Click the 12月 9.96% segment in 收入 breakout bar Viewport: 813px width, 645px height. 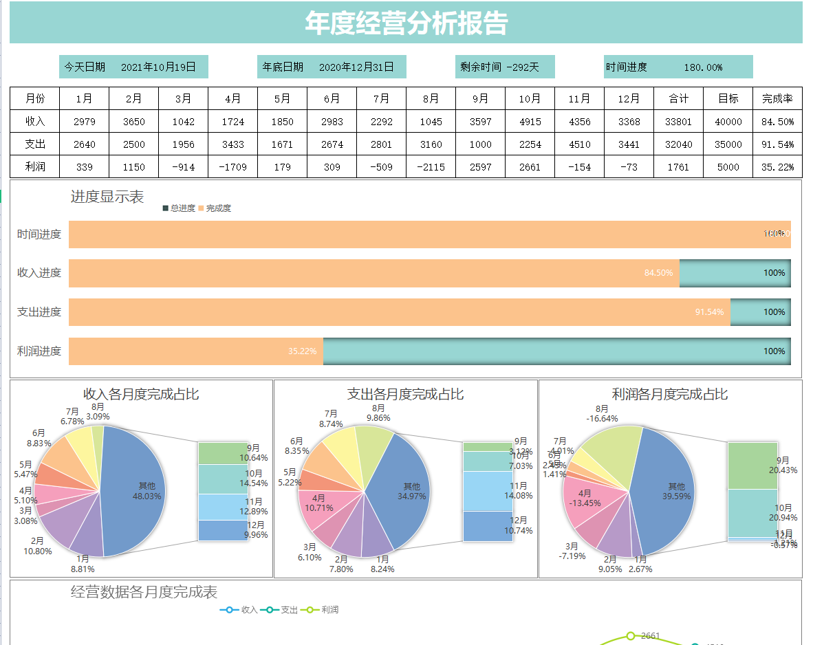[x=221, y=532]
